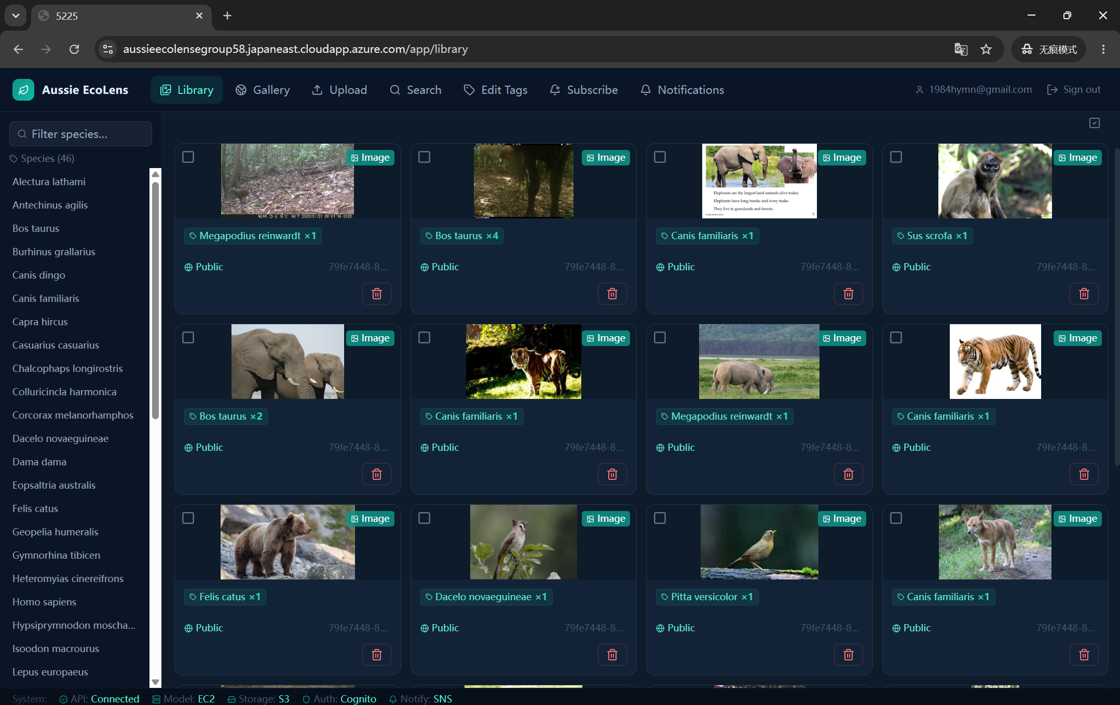Delete the Dacelo novaeguineae bird card
Screen dimensions: 1120x705
click(x=612, y=655)
